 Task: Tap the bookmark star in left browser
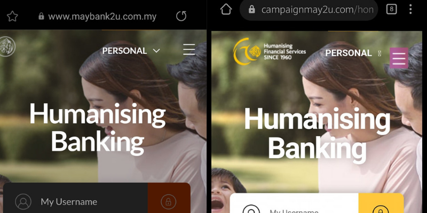(12, 17)
